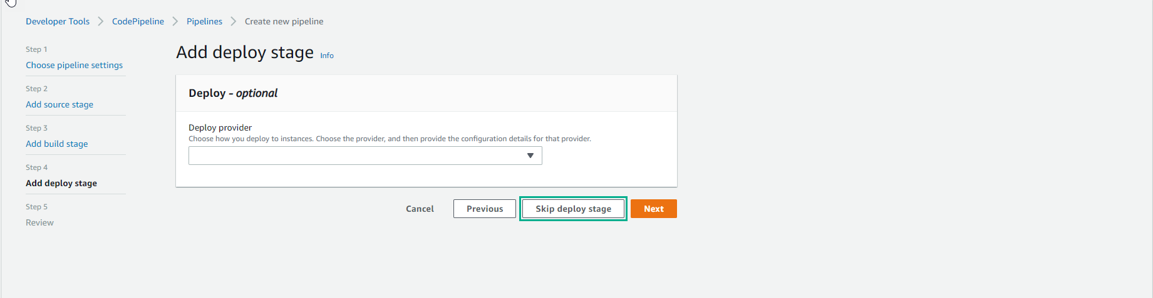Proceed with the orange Next button

click(x=653, y=209)
